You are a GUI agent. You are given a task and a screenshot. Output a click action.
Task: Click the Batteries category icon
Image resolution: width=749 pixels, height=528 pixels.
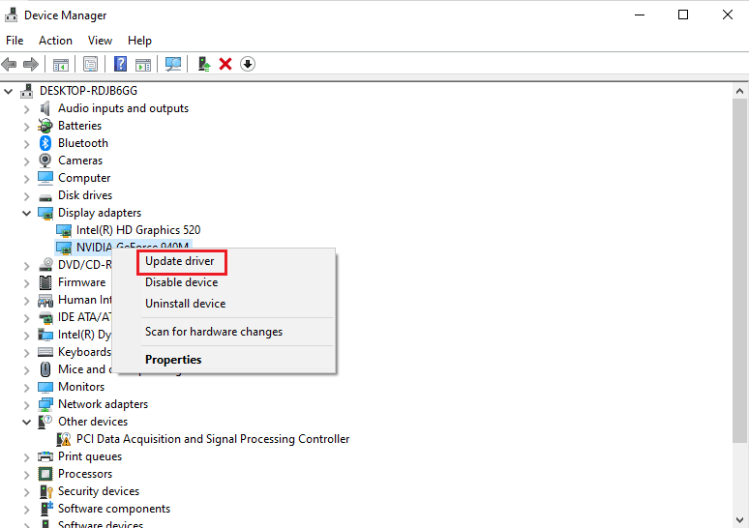45,126
